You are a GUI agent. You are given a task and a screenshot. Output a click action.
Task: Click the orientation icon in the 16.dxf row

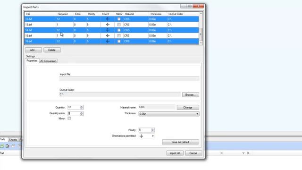pyautogui.click(x=108, y=41)
